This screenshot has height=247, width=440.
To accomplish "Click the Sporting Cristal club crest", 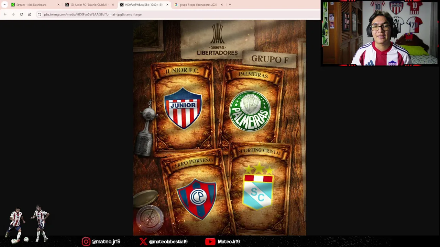I will pyautogui.click(x=258, y=187).
